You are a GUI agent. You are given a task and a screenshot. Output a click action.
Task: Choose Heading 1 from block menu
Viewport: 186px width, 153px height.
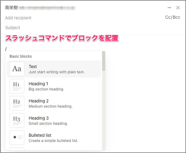(54, 86)
